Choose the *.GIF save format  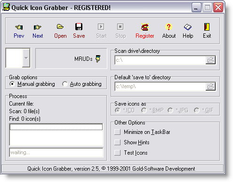pyautogui.click(x=197, y=110)
